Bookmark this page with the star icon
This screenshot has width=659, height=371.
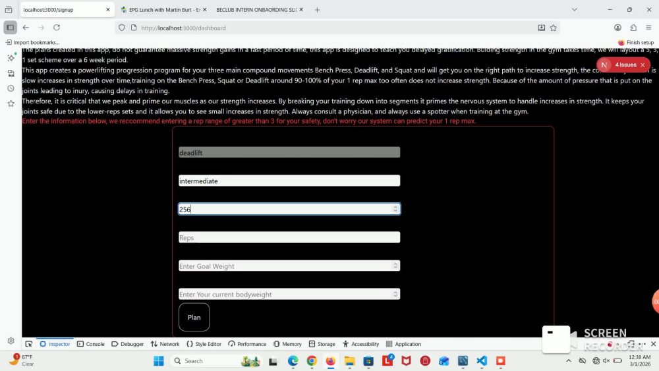tap(554, 28)
